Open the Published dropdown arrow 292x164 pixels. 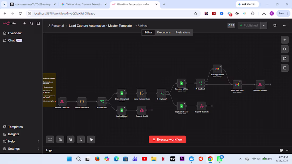click(264, 25)
